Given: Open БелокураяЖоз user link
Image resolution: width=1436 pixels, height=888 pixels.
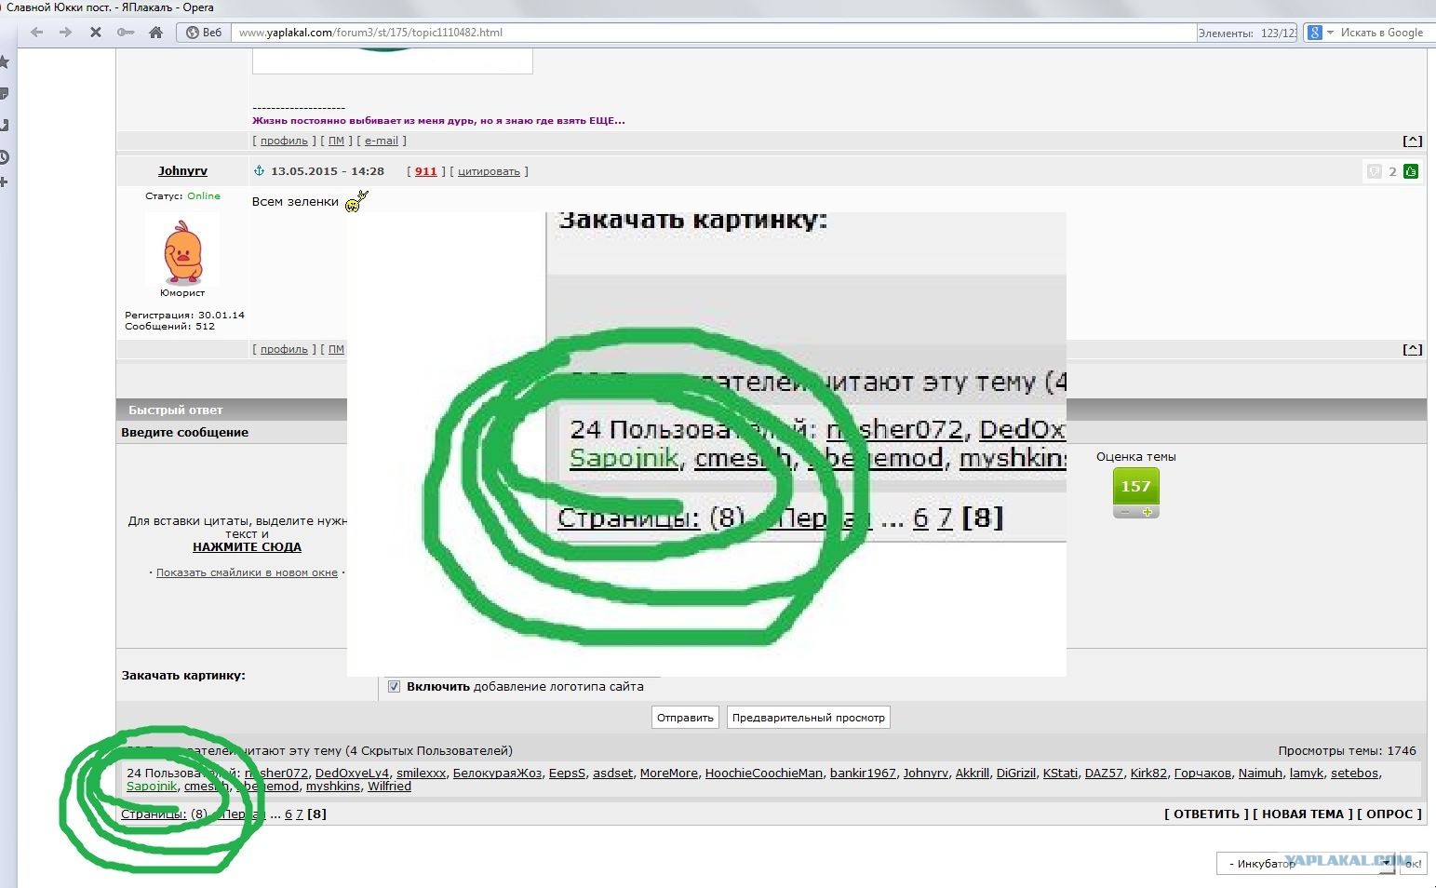Looking at the screenshot, I should 497,774.
